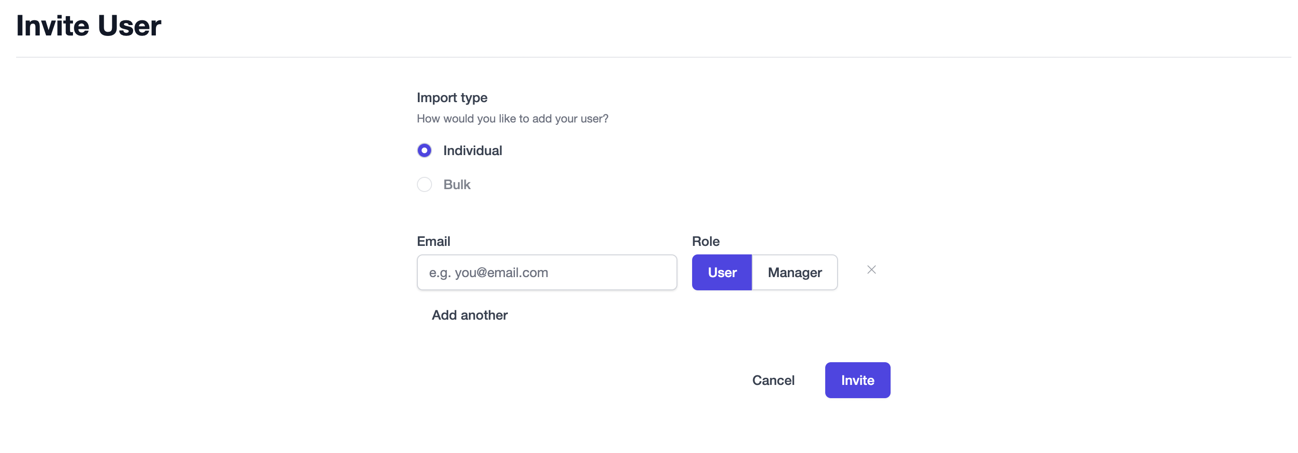The width and height of the screenshot is (1298, 453).
Task: Choose the User role
Action: tap(721, 272)
